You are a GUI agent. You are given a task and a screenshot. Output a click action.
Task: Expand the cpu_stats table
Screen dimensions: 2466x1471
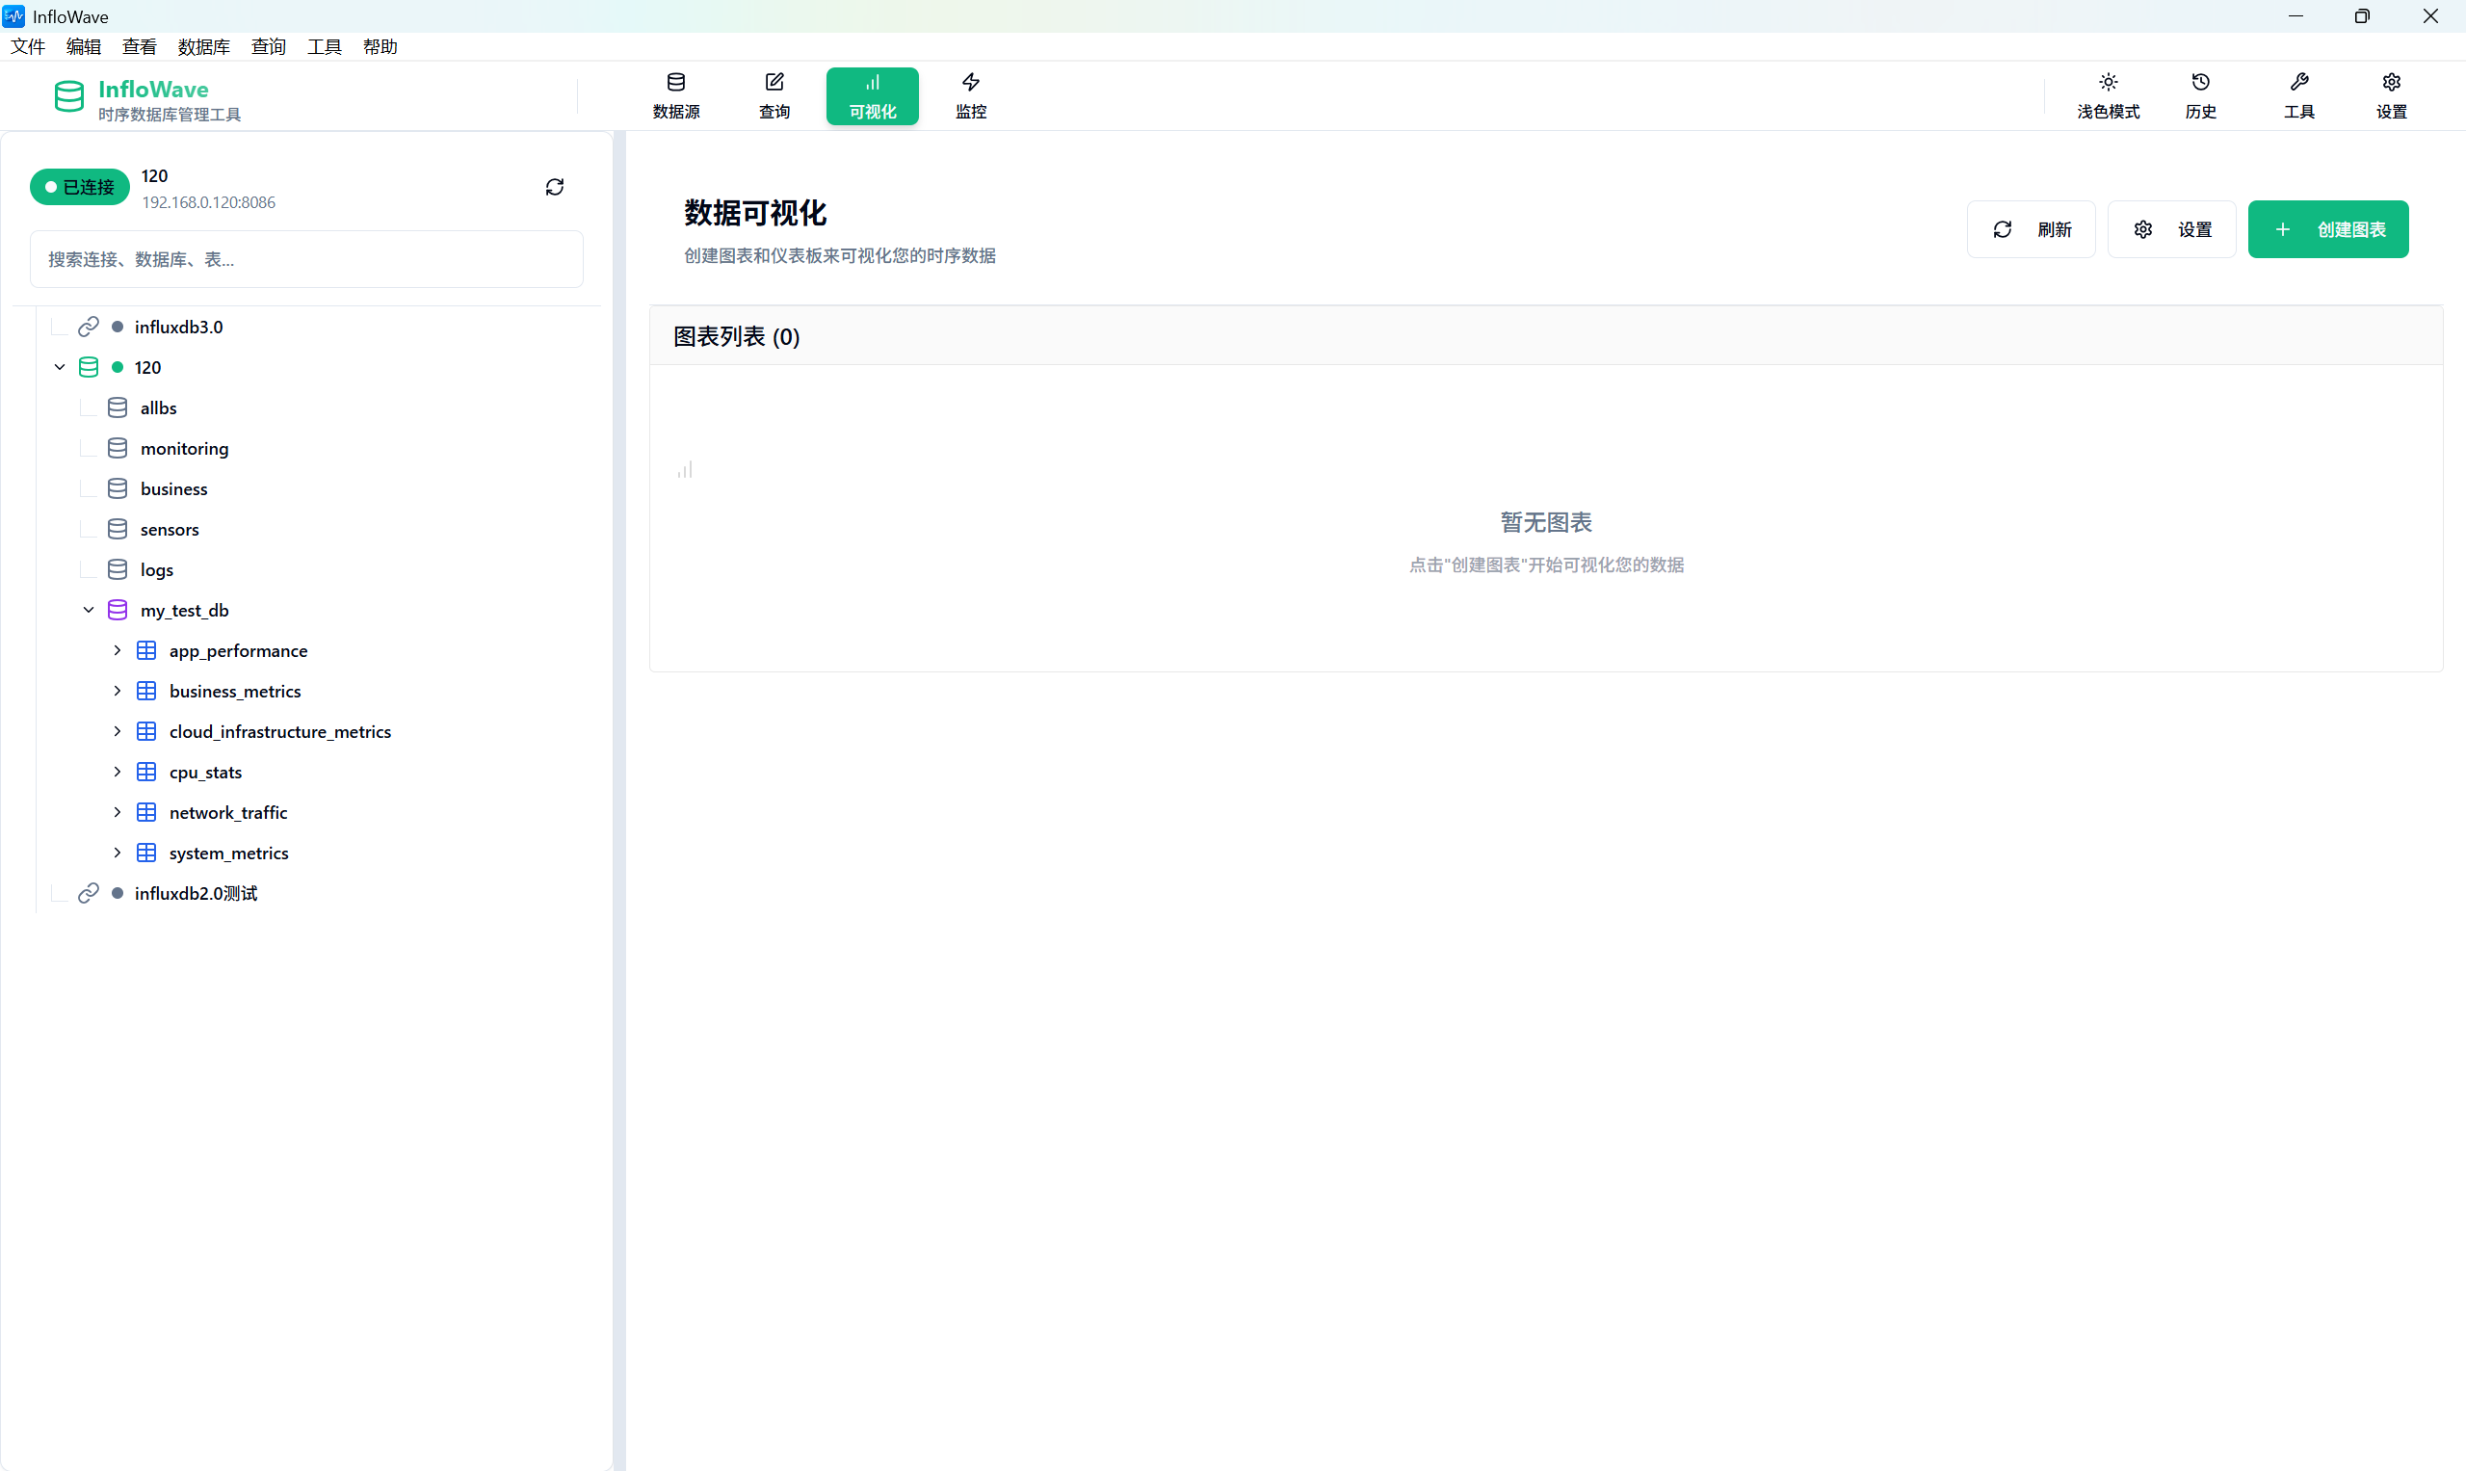click(117, 773)
